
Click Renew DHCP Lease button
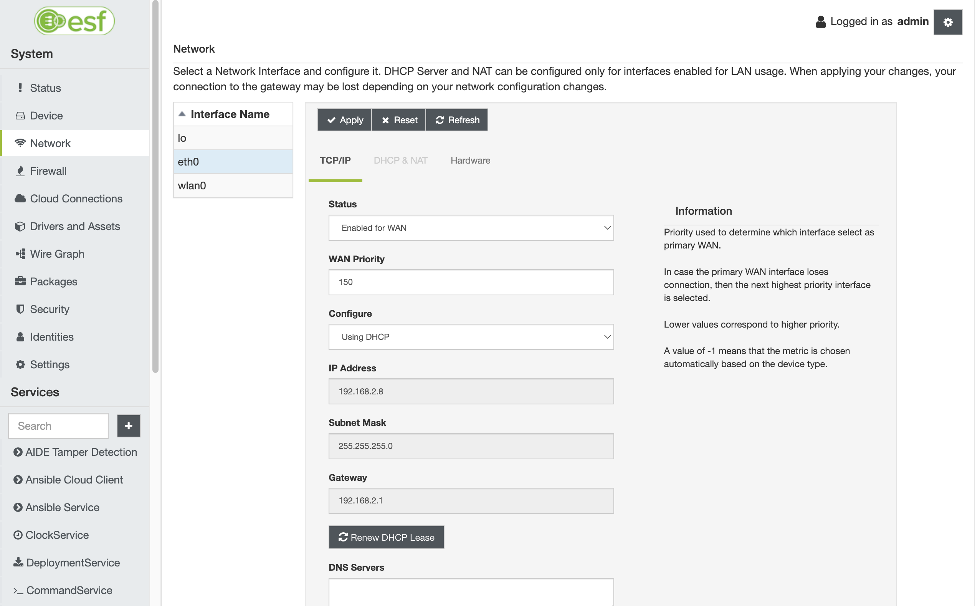386,537
